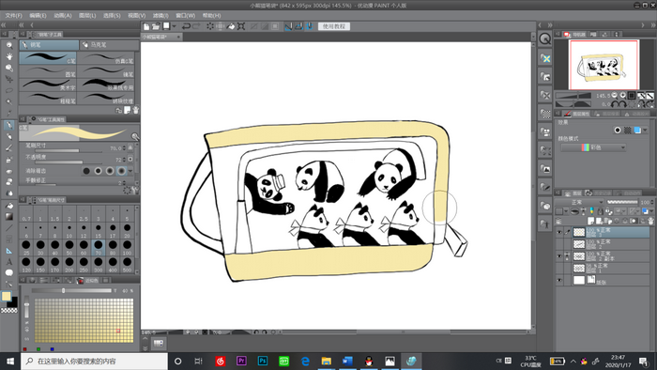Screen dimensions: 657x370
Task: Open Microsoft Edge from taskbar
Action: coord(305,361)
